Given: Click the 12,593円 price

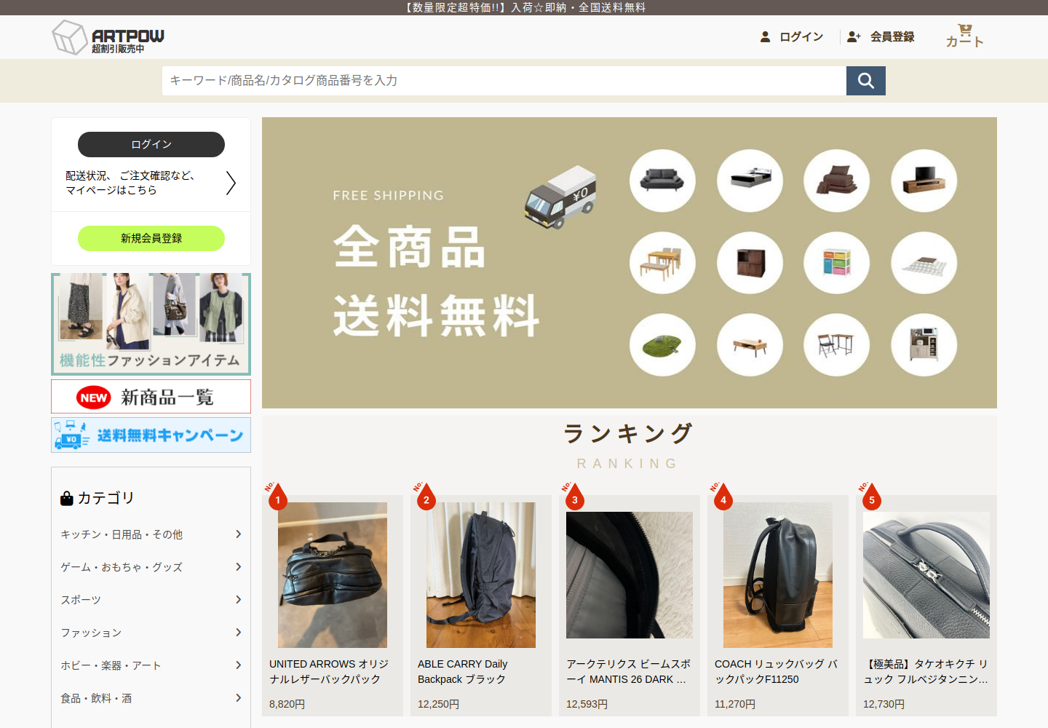Looking at the screenshot, I should click(587, 704).
